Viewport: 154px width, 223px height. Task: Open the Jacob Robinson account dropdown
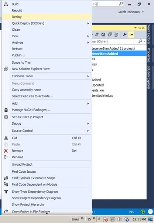(131, 12)
